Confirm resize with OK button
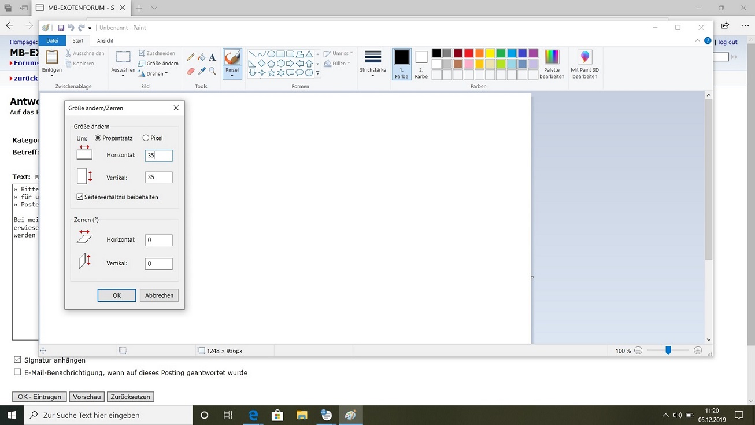This screenshot has height=425, width=755. tap(116, 295)
